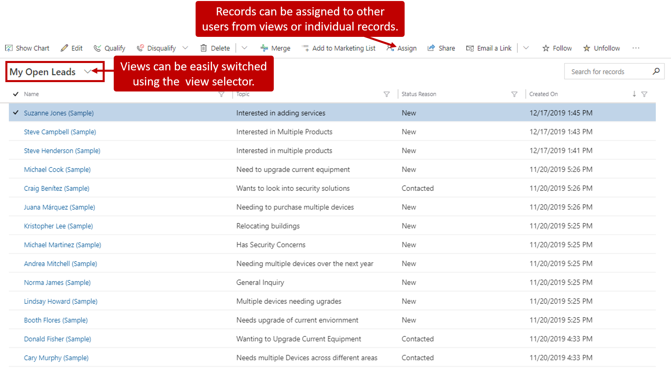Focus the Search for records field
This screenshot has width=671, height=379.
point(614,71)
